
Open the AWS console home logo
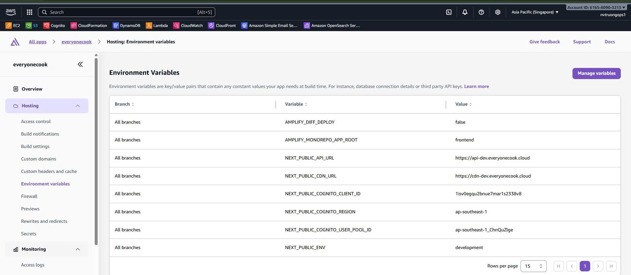tap(11, 12)
